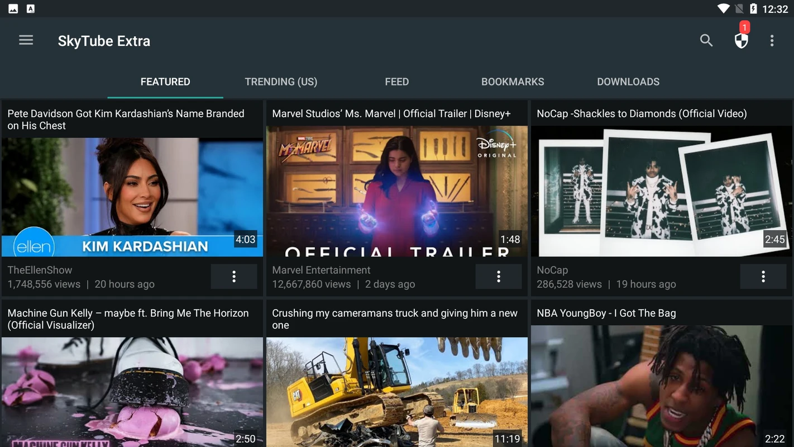The width and height of the screenshot is (794, 447).
Task: Open options menu on Ms. Marvel trailer
Action: pos(499,276)
